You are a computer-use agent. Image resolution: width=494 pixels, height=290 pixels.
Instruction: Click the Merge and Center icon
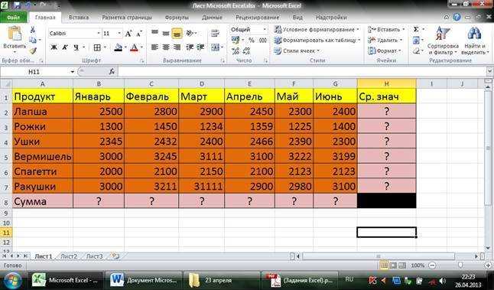[x=215, y=47]
